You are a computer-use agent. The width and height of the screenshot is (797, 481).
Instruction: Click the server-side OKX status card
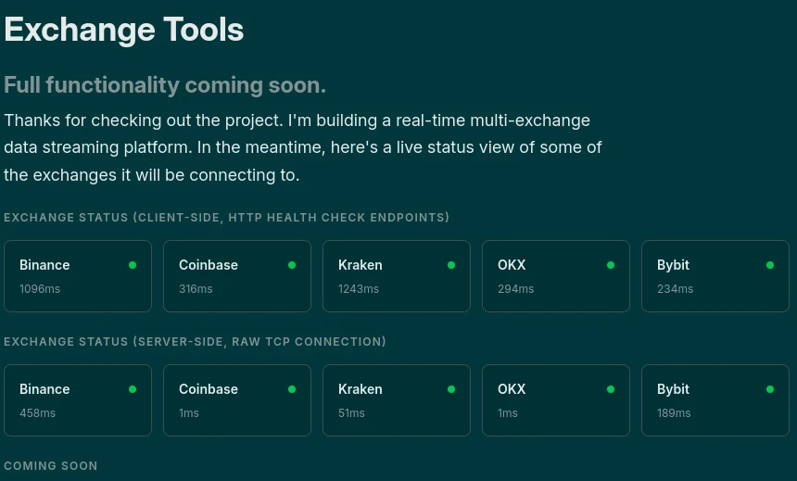click(555, 400)
